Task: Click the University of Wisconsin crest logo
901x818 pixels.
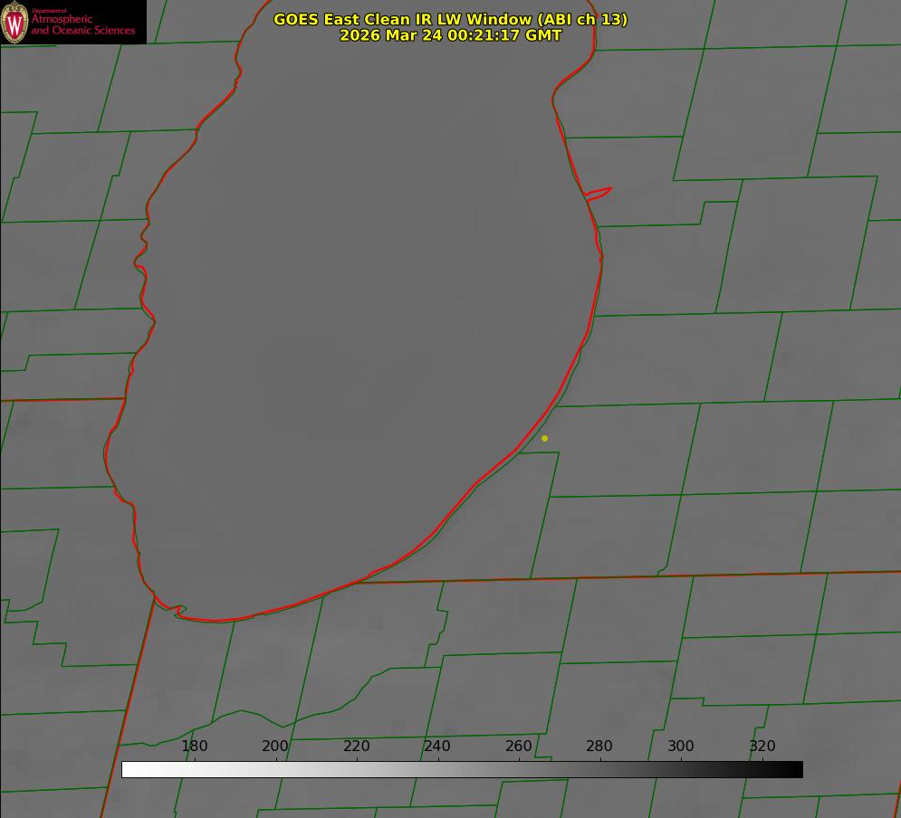Action: (x=14, y=22)
